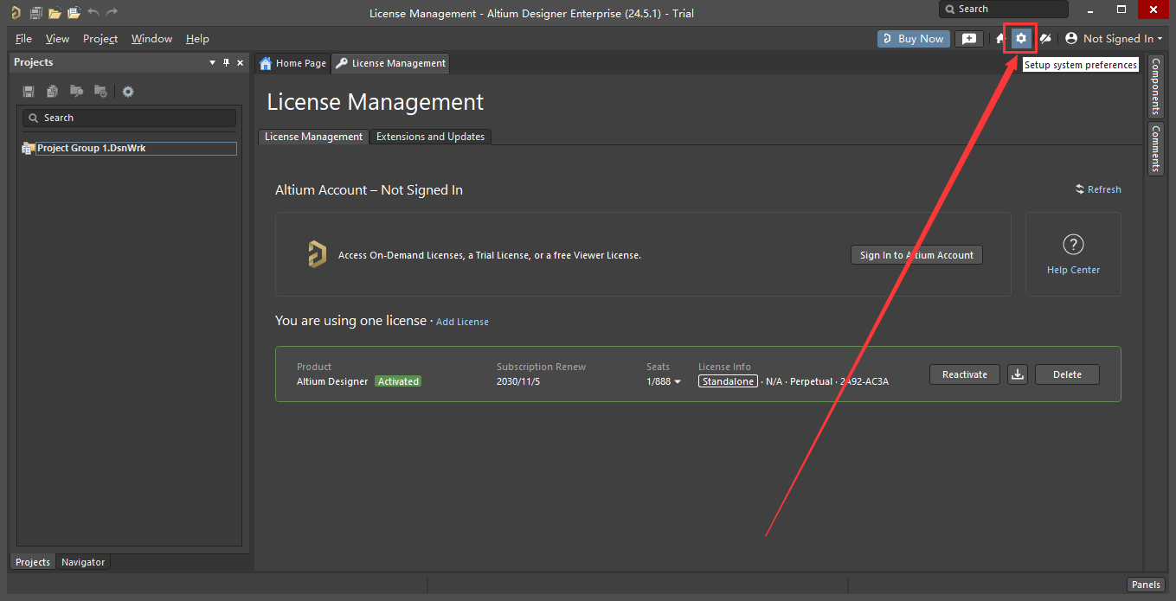The width and height of the screenshot is (1176, 601).
Task: Toggle pin on the Projects panel
Action: click(227, 62)
